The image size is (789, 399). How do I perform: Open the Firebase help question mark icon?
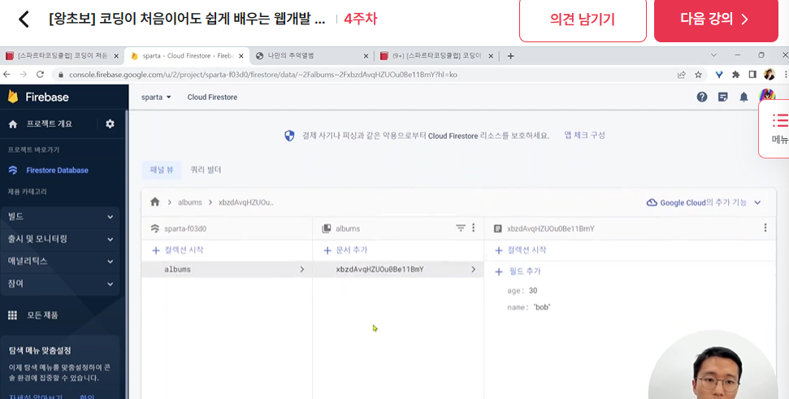(x=702, y=97)
